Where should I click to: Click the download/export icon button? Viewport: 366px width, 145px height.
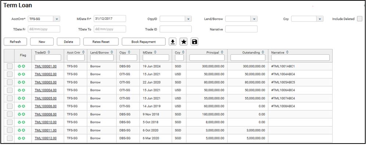tap(172, 42)
